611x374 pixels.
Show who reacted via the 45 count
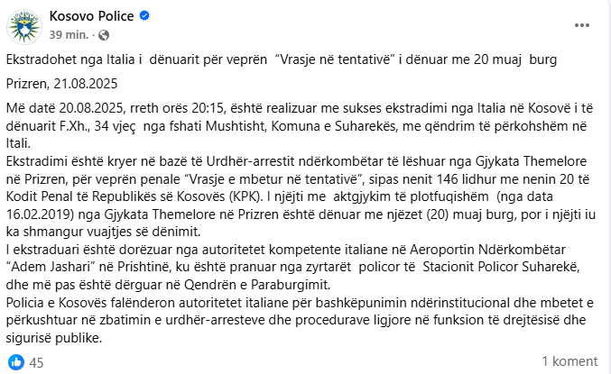tap(36, 362)
